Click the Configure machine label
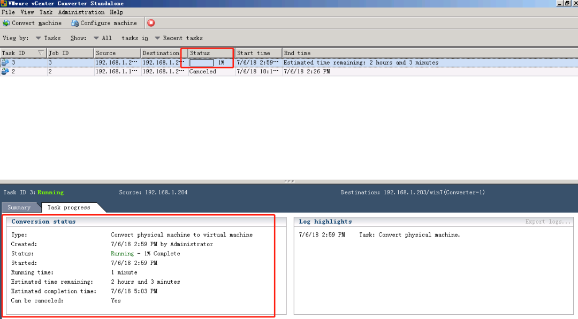578x319 pixels. (x=108, y=23)
